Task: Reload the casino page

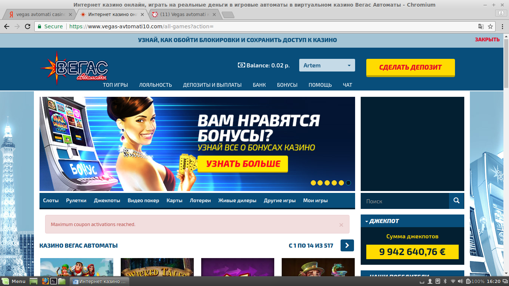Action: [28, 26]
